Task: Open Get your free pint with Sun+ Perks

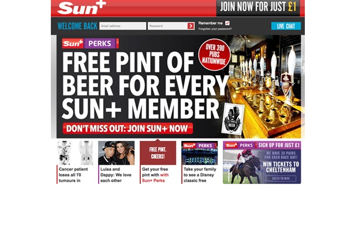Action: [x=155, y=175]
